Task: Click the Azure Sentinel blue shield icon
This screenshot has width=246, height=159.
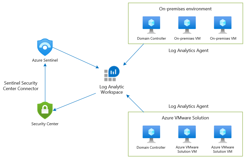Action: coord(45,47)
